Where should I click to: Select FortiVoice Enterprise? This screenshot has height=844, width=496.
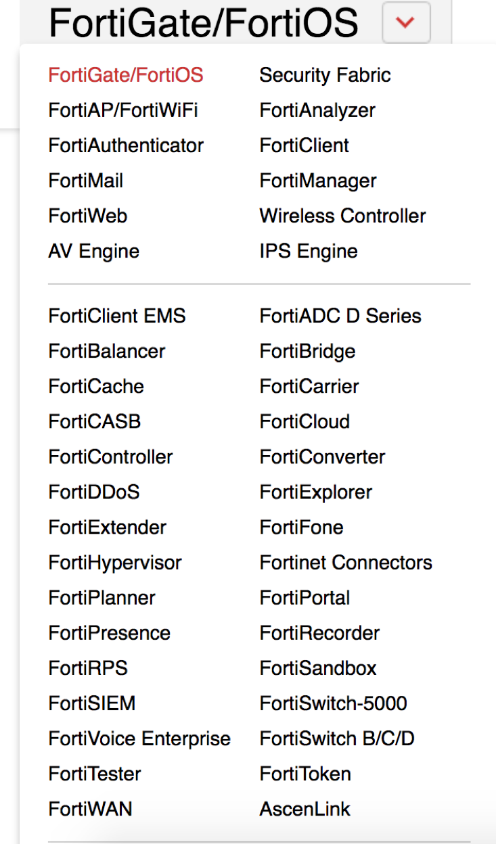pyautogui.click(x=139, y=738)
